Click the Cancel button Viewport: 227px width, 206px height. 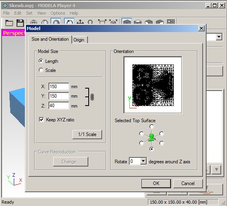pos(188,183)
